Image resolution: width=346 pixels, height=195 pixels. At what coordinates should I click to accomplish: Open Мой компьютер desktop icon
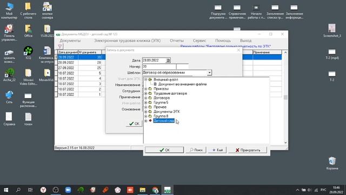[9, 11]
